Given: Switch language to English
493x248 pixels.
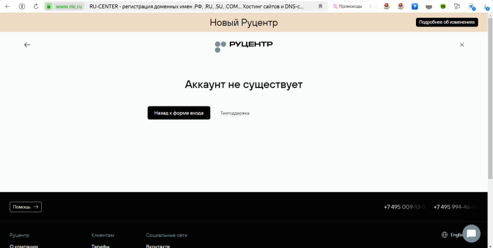Looking at the screenshot, I should pos(456,234).
